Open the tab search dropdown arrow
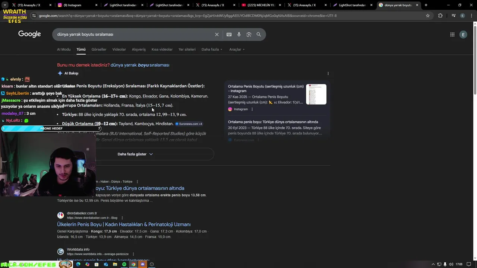This screenshot has height=268, width=477. click(5, 5)
